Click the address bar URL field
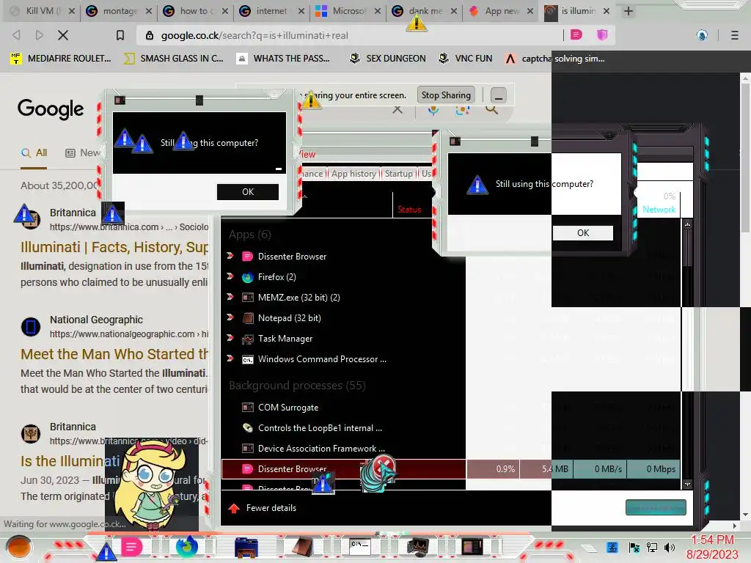The height and width of the screenshot is (563, 751). coord(350,35)
